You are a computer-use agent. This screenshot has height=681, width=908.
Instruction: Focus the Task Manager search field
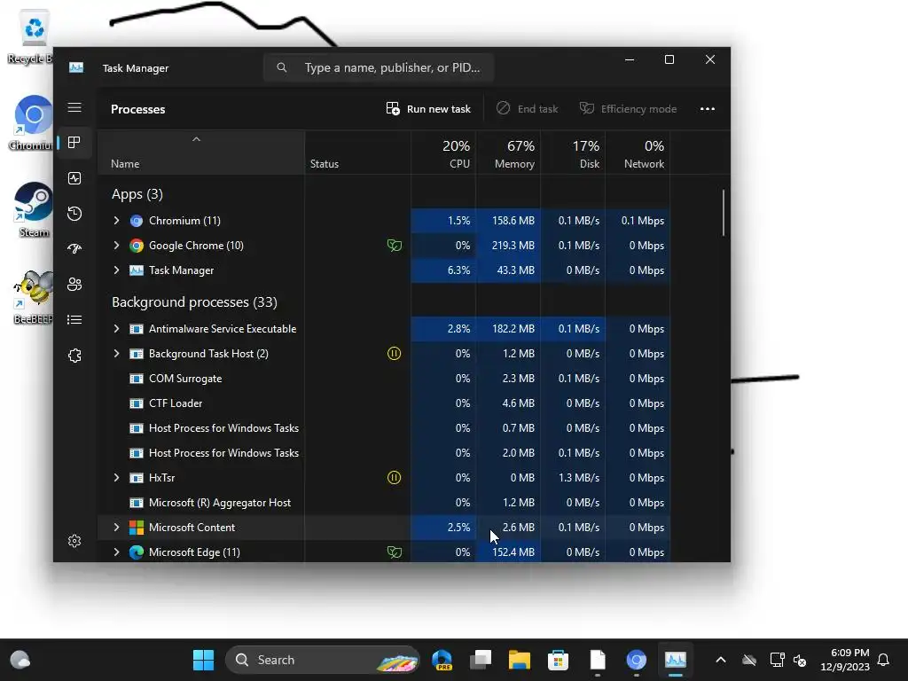378,67
